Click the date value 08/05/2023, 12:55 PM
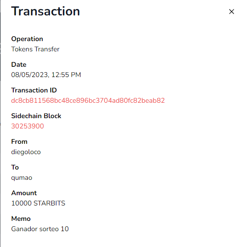 [46, 75]
